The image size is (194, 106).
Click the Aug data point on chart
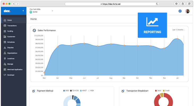(111, 44)
